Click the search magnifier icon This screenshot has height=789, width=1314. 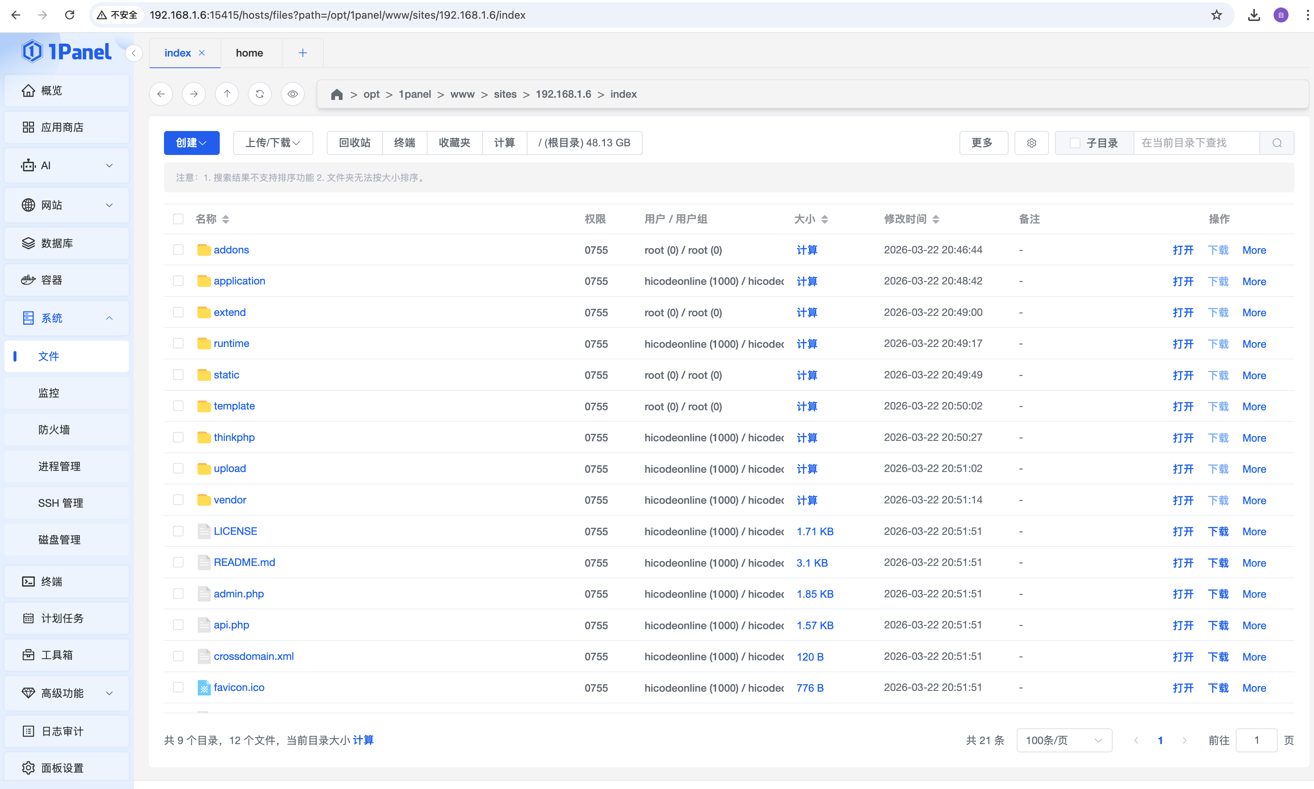pyautogui.click(x=1277, y=143)
